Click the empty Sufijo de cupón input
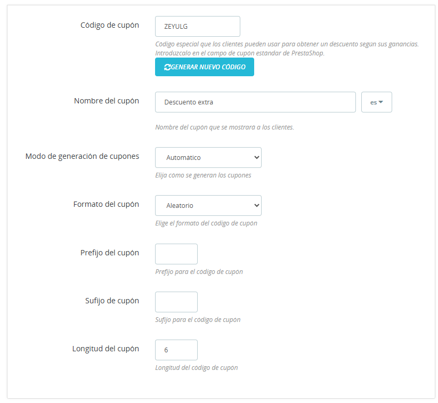The width and height of the screenshot is (438, 403). pos(176,302)
